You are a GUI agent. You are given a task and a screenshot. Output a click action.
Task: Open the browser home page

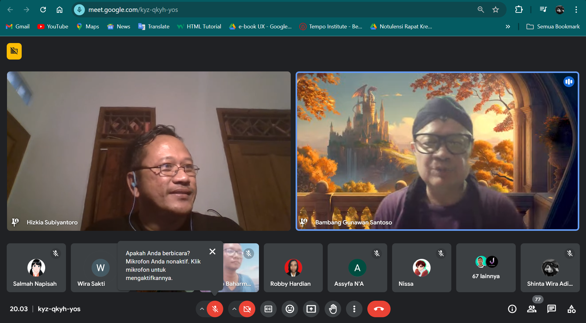60,10
